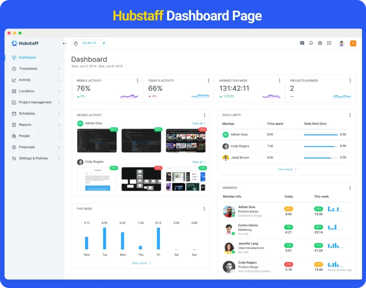Expand People submenu chevron
Viewport: 366px width, 288px height.
[59, 136]
